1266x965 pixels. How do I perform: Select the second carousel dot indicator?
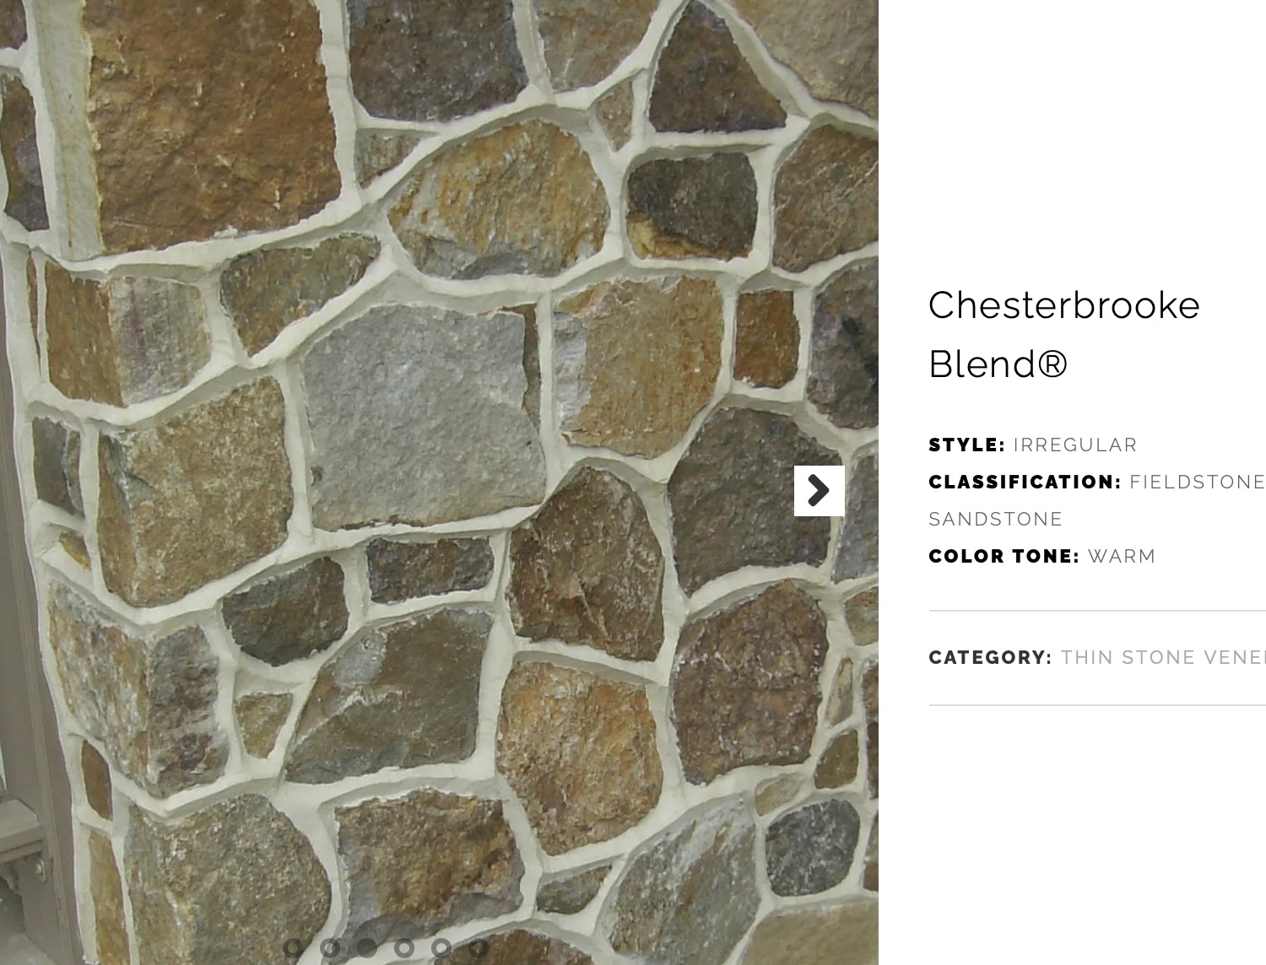[330, 948]
